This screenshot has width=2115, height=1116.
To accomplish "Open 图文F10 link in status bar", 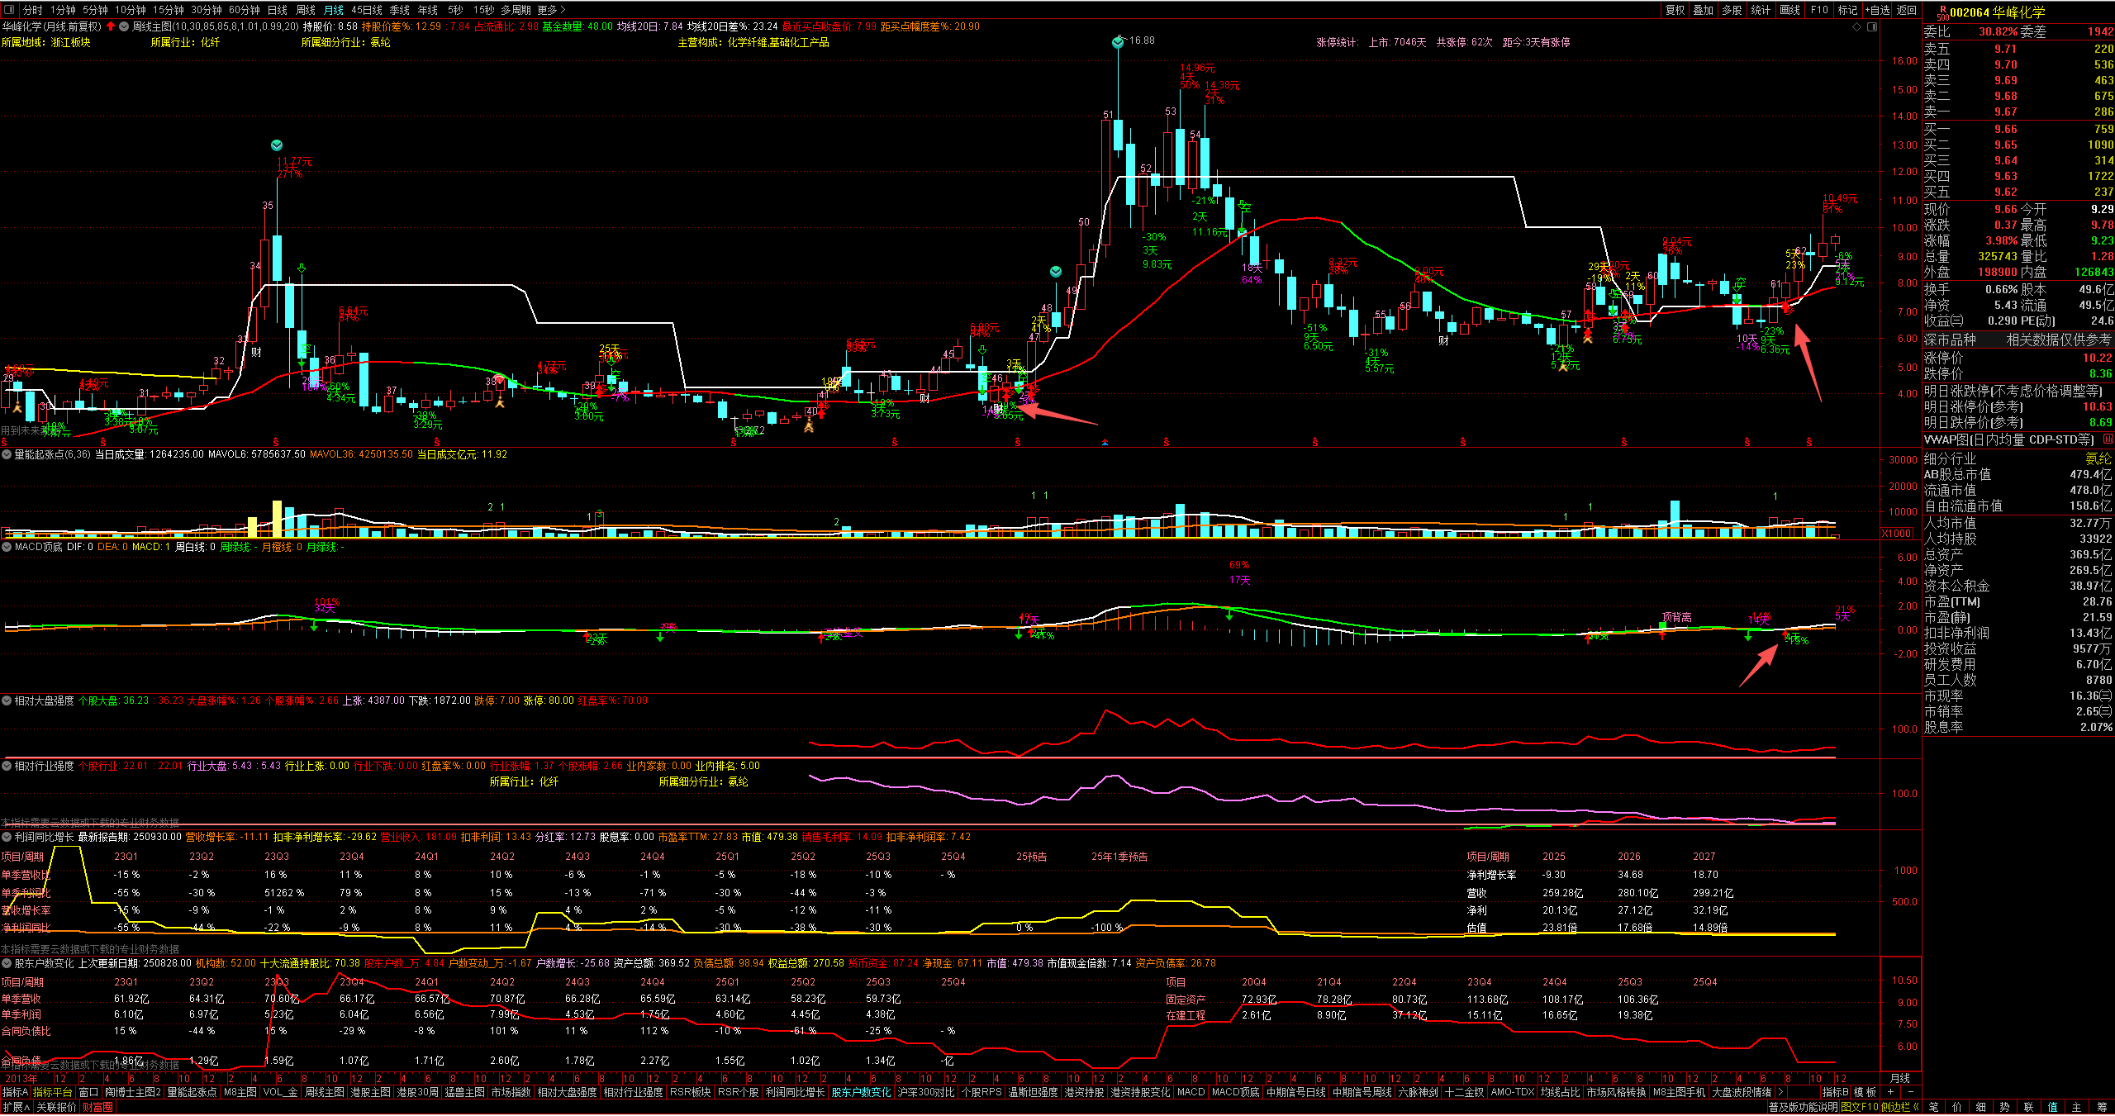I will (x=1859, y=1107).
